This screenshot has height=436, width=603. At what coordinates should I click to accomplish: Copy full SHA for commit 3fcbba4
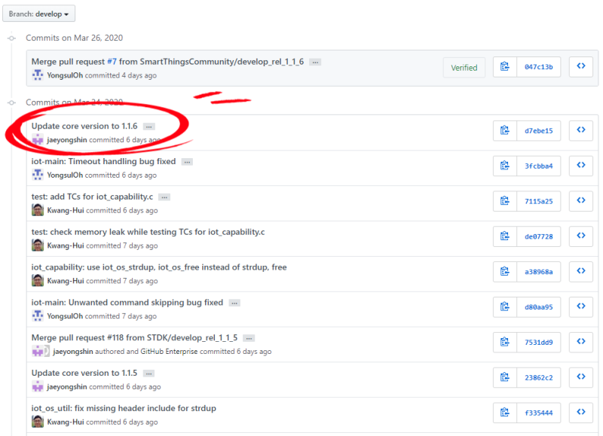point(505,166)
